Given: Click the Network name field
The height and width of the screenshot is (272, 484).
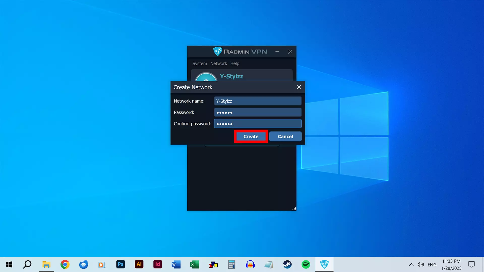Looking at the screenshot, I should click(x=258, y=101).
